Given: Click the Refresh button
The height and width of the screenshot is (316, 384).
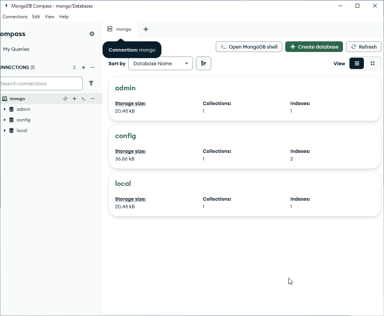Looking at the screenshot, I should click(363, 47).
